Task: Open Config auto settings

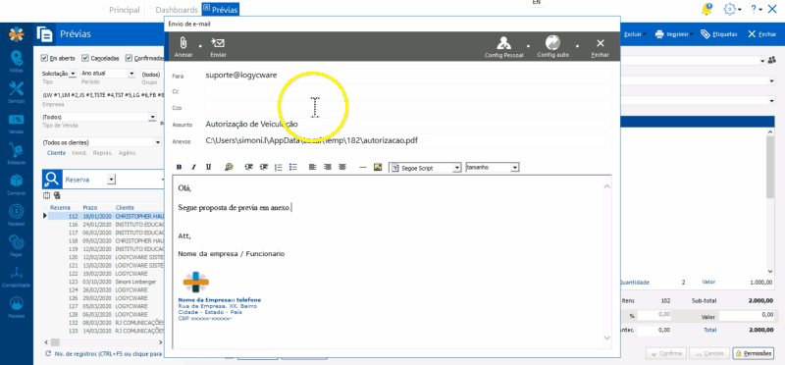Action: tap(552, 46)
